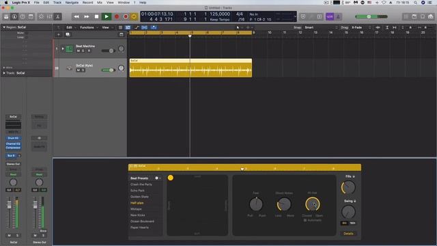Click the SoCal (Kyle) track volume slider

click(x=109, y=70)
